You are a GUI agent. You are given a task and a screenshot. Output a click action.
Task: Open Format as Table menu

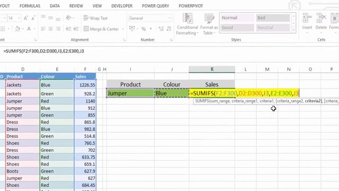point(209,24)
